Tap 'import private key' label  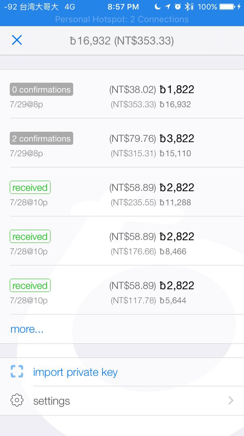(x=75, y=372)
